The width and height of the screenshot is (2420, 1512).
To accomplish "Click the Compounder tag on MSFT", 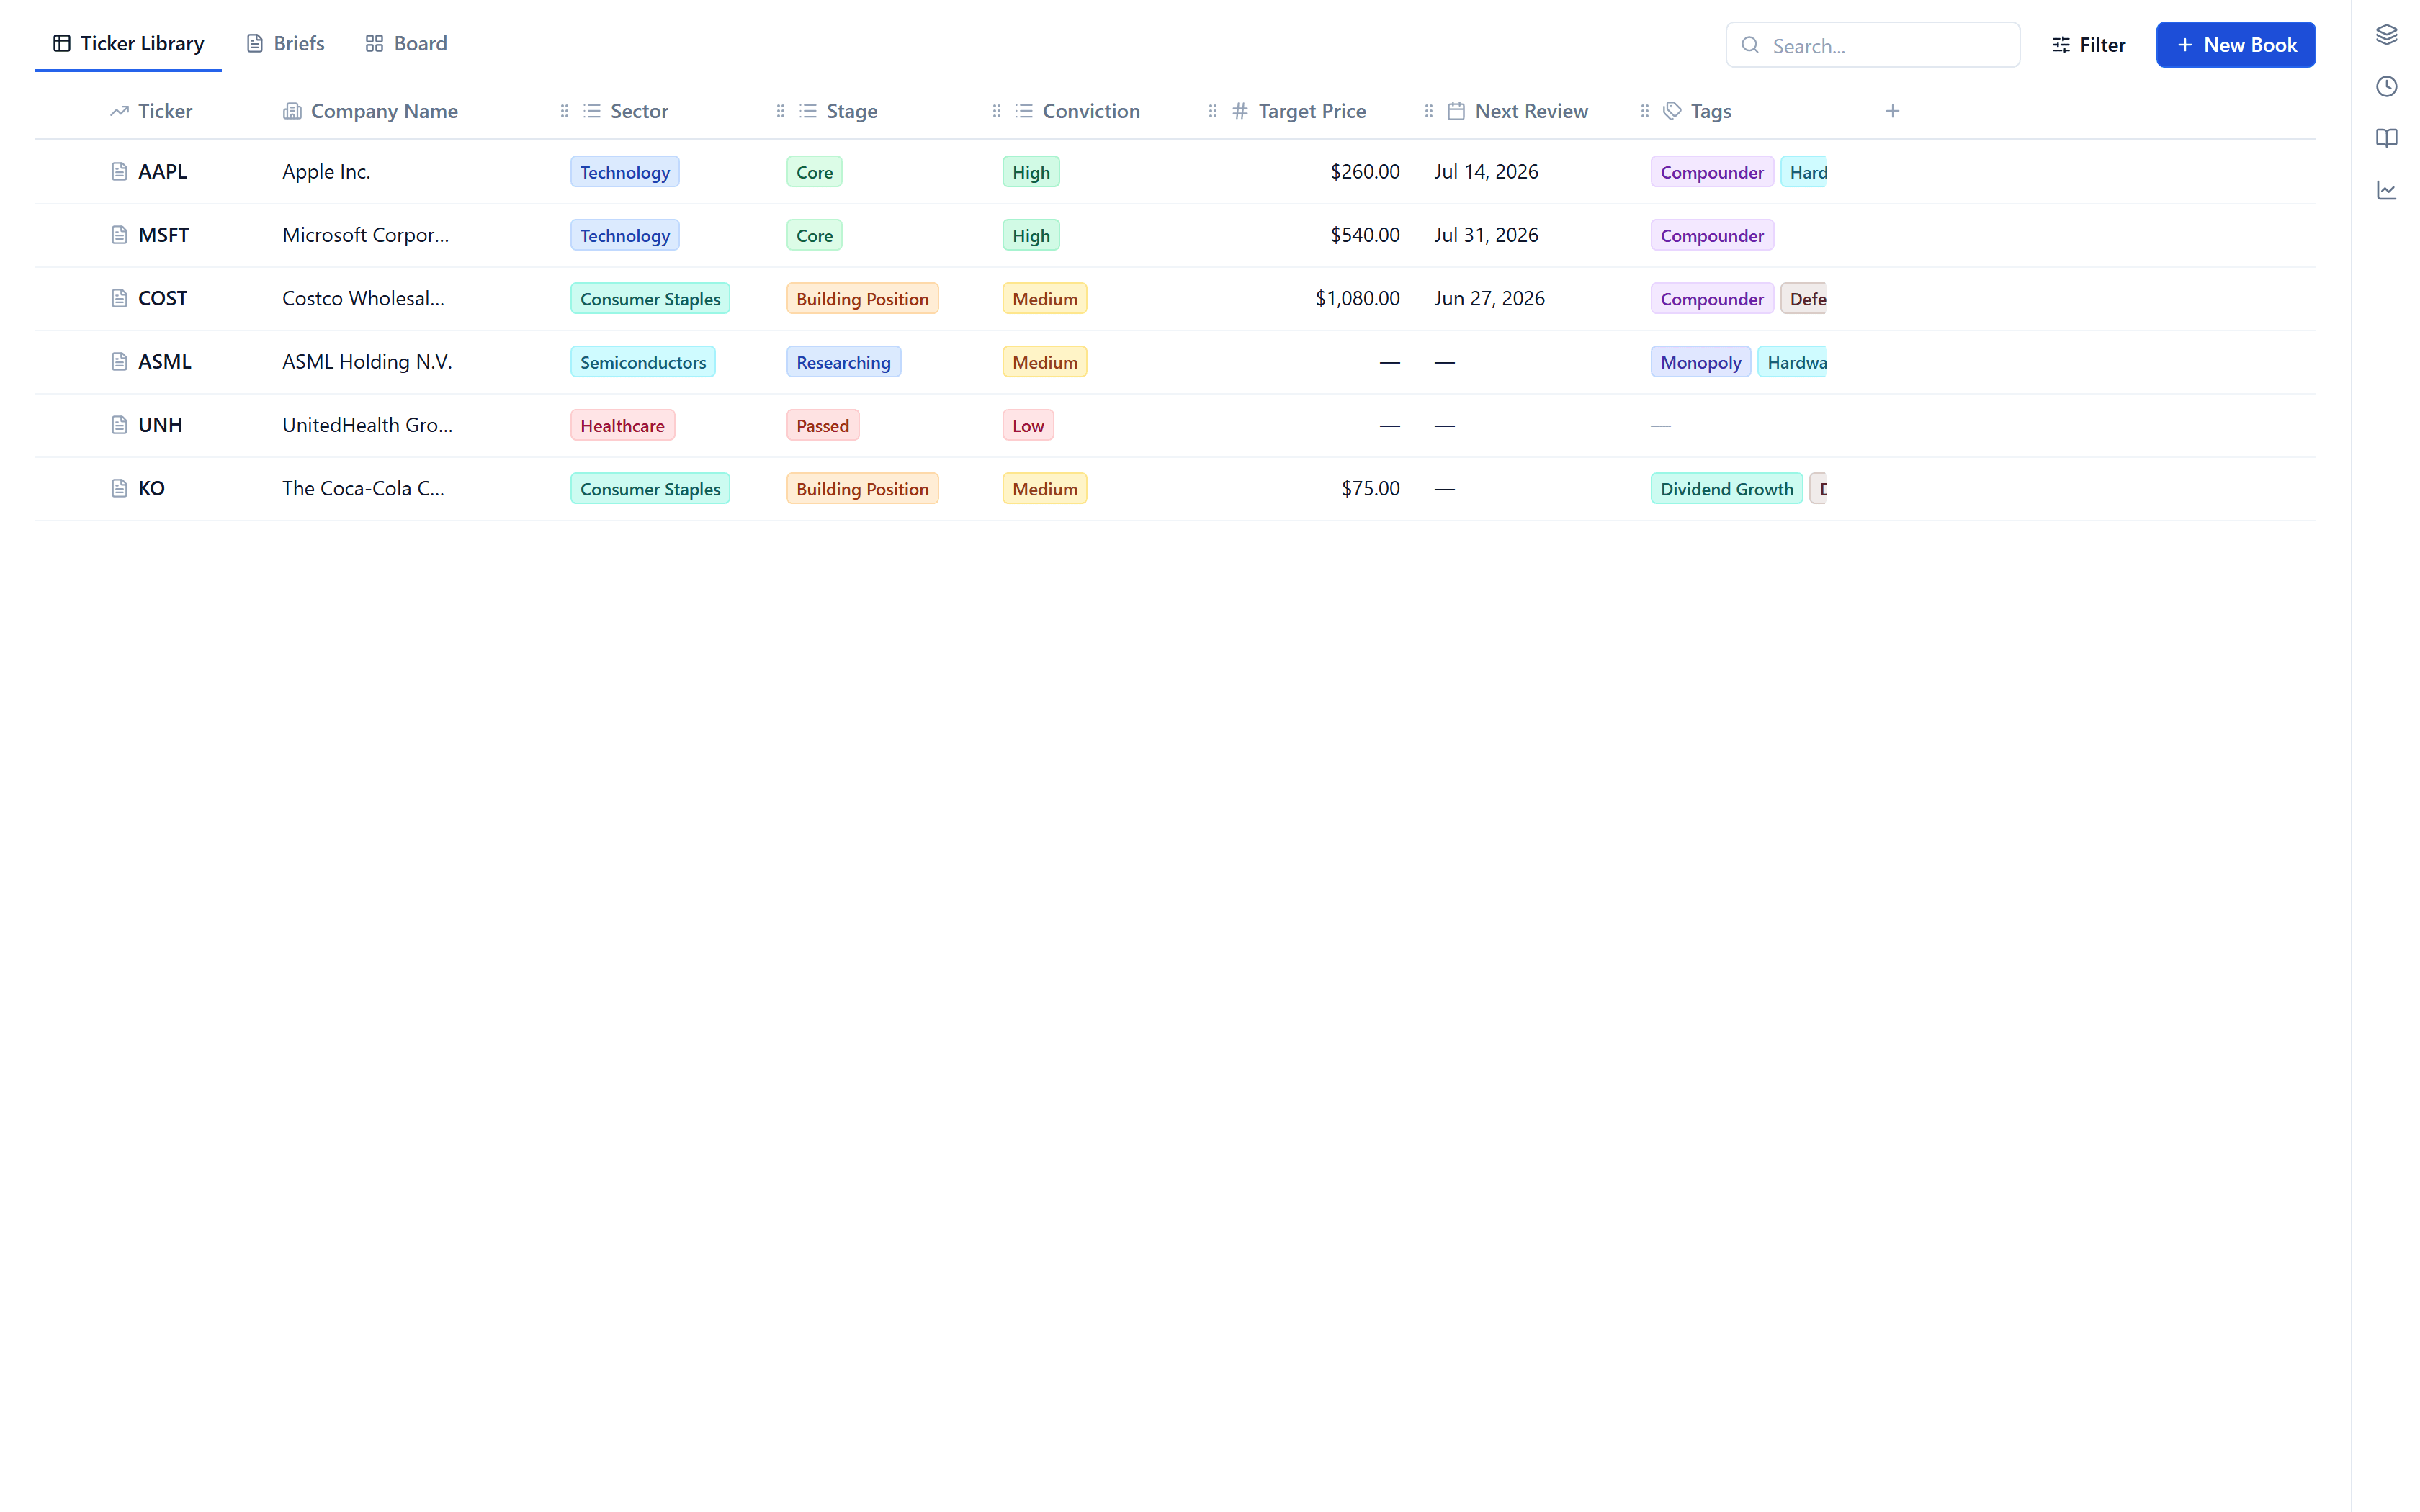I will (1712, 235).
